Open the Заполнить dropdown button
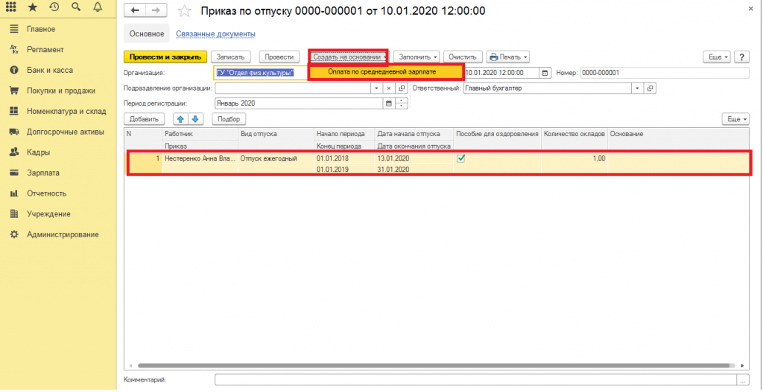 (x=416, y=57)
